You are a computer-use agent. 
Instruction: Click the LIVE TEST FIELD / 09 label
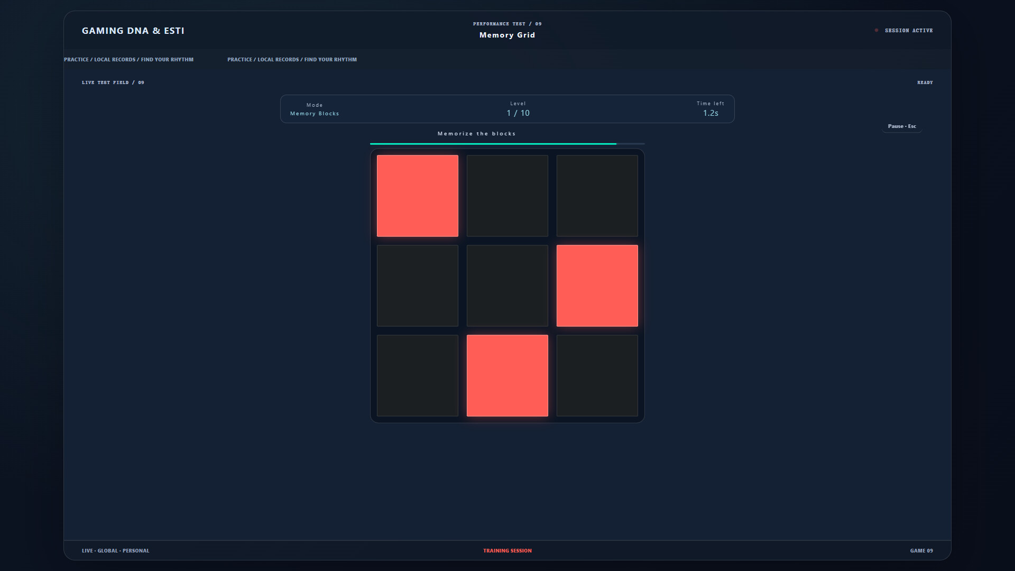tap(113, 82)
